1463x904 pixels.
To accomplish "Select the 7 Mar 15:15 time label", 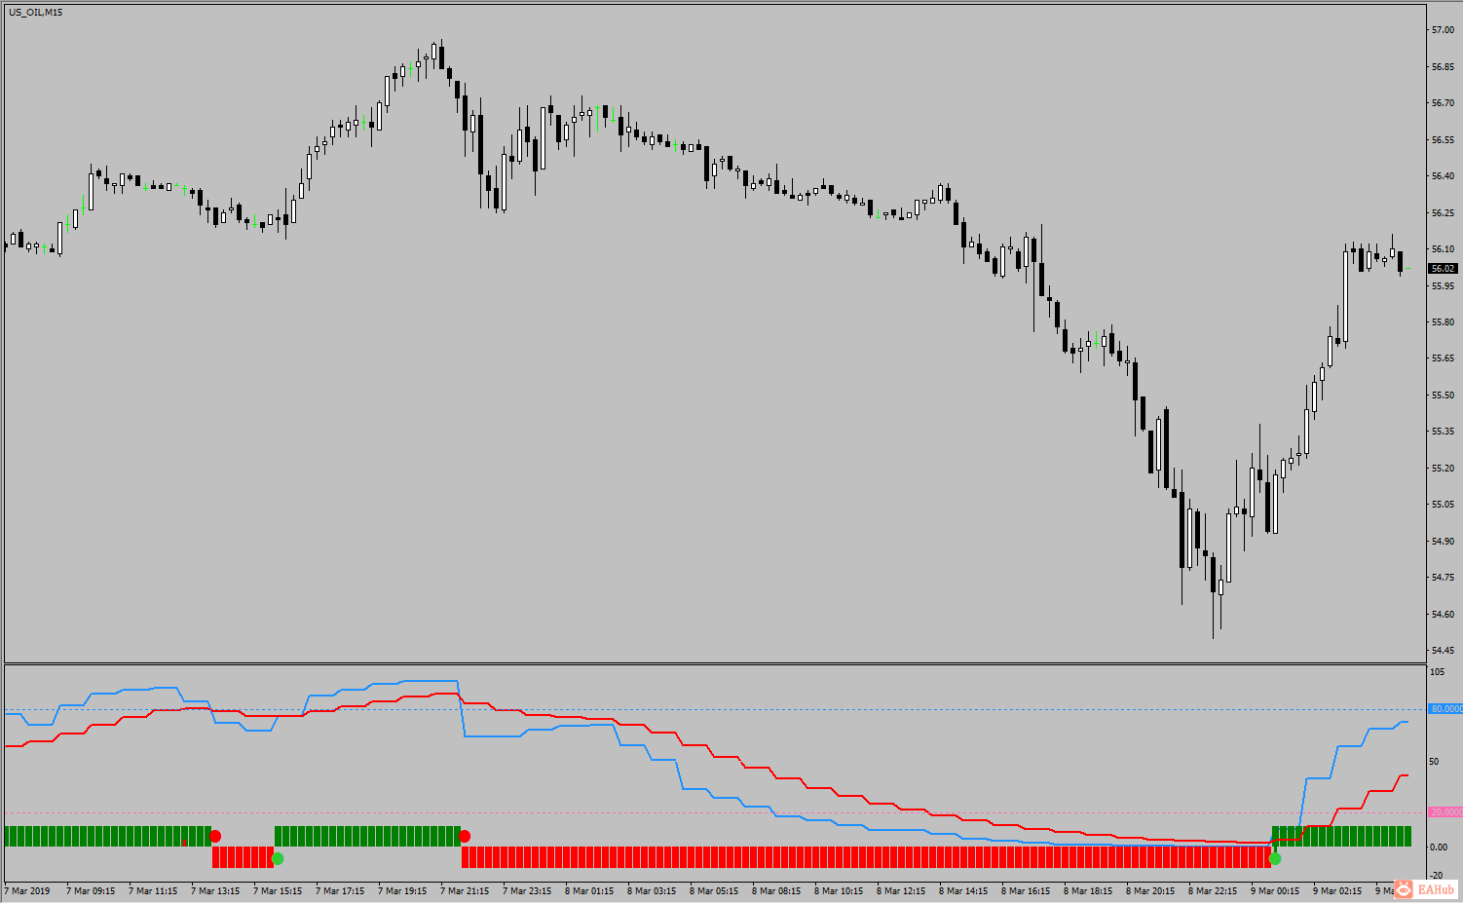I will click(278, 891).
